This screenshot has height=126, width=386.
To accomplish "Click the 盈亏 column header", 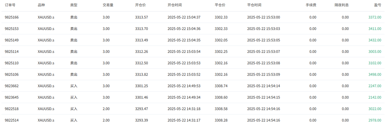I will click(x=378, y=5).
